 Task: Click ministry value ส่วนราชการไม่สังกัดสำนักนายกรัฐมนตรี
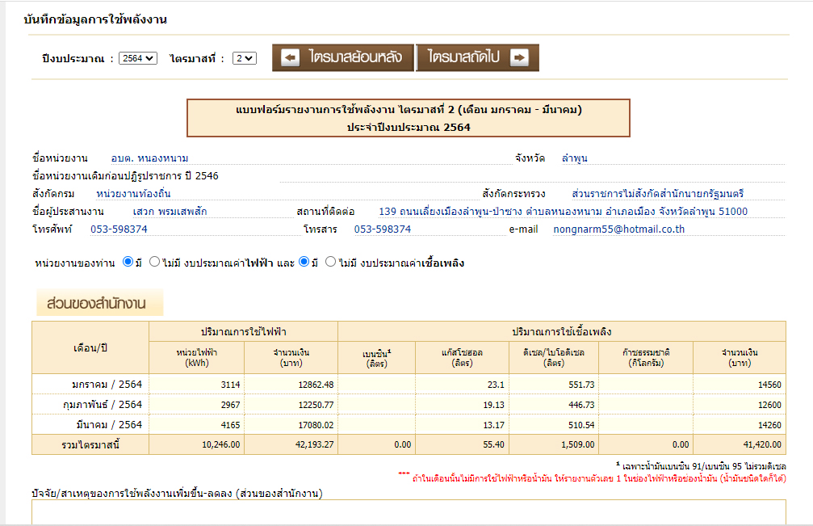[658, 193]
